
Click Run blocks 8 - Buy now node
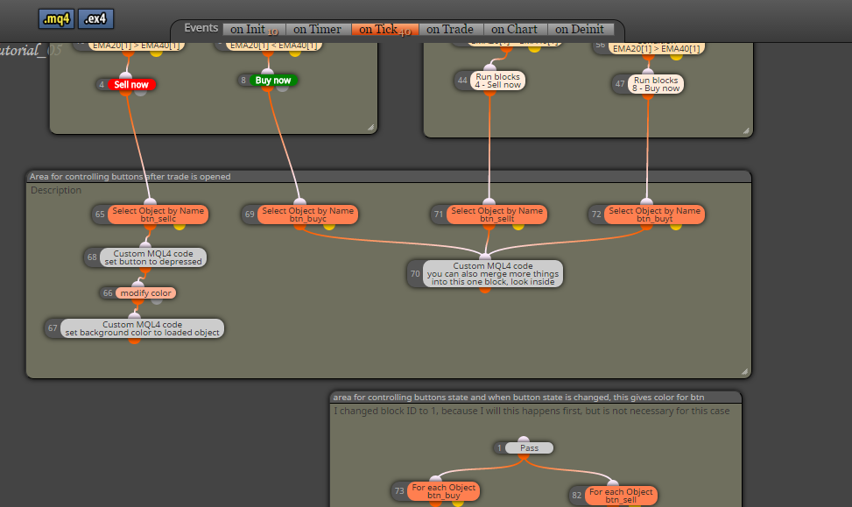(x=656, y=84)
